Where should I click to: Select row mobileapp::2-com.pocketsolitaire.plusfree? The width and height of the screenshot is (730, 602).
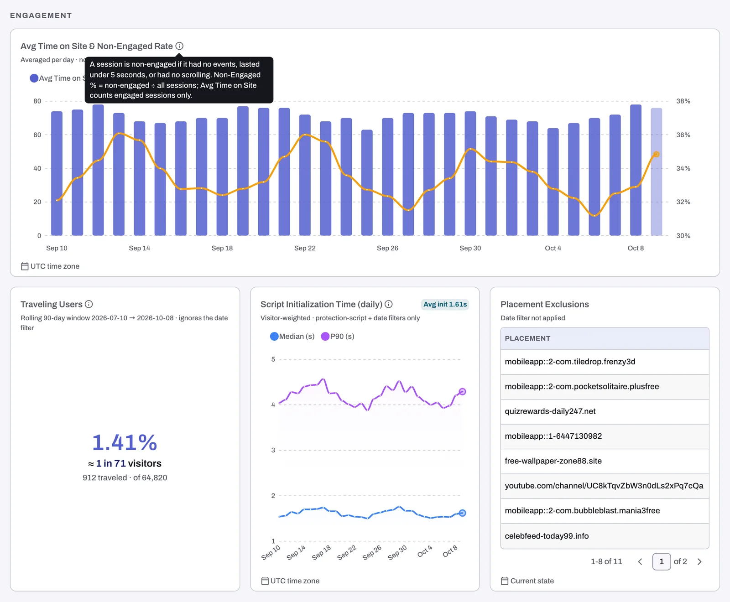[605, 387]
